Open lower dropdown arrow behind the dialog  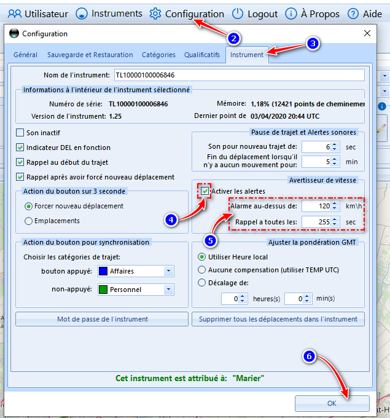click(384, 91)
